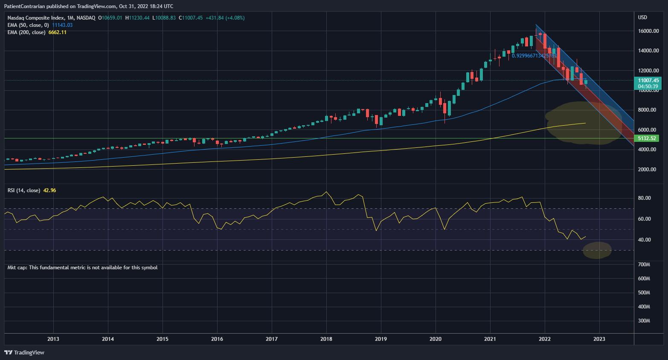Click the 2000.00 price axis label

coord(647,170)
